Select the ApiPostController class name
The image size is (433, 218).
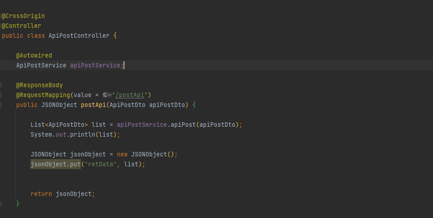pos(79,36)
